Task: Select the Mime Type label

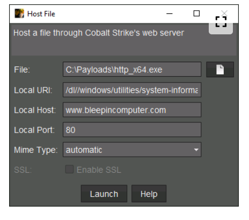Action: pyautogui.click(x=36, y=150)
